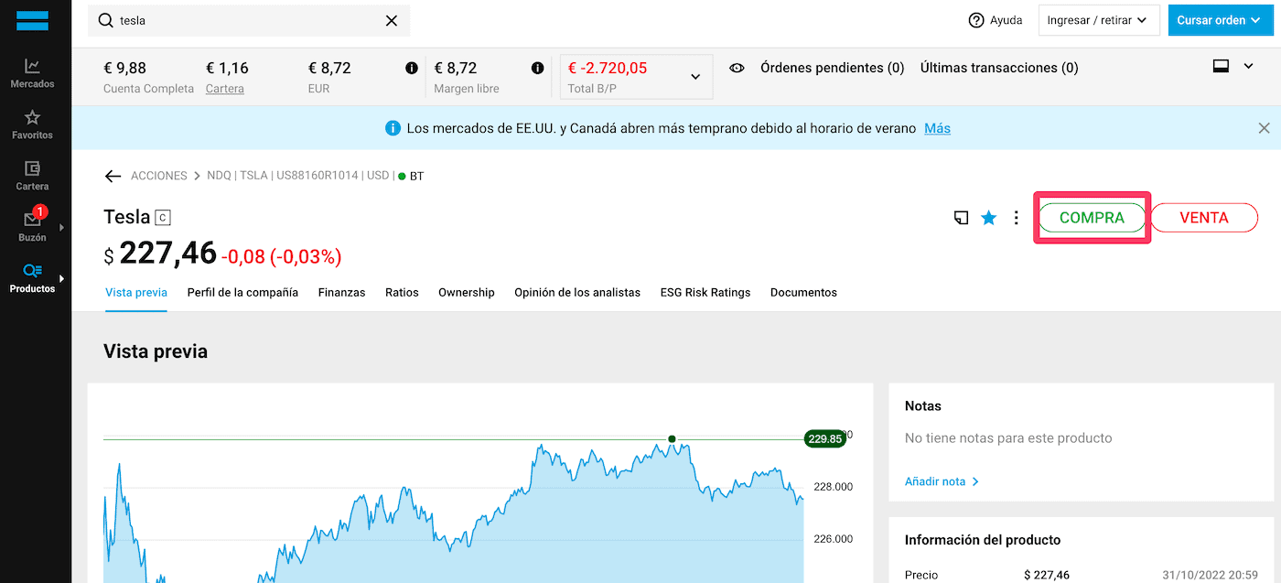
Task: Dismiss the market hours banner
Action: click(1265, 128)
